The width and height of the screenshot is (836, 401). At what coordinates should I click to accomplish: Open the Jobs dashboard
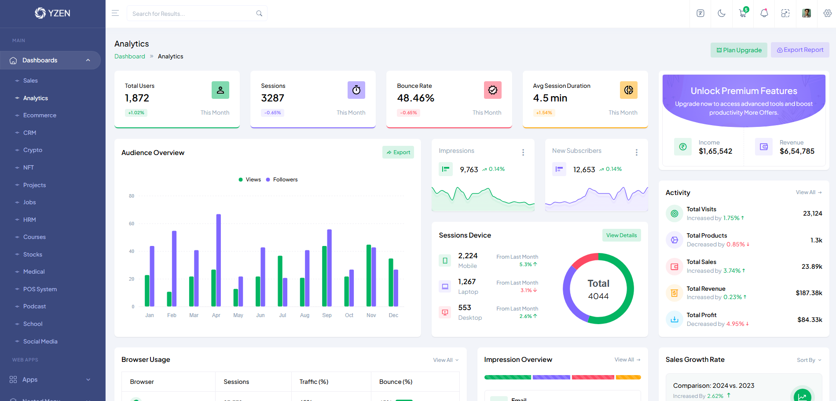click(29, 202)
